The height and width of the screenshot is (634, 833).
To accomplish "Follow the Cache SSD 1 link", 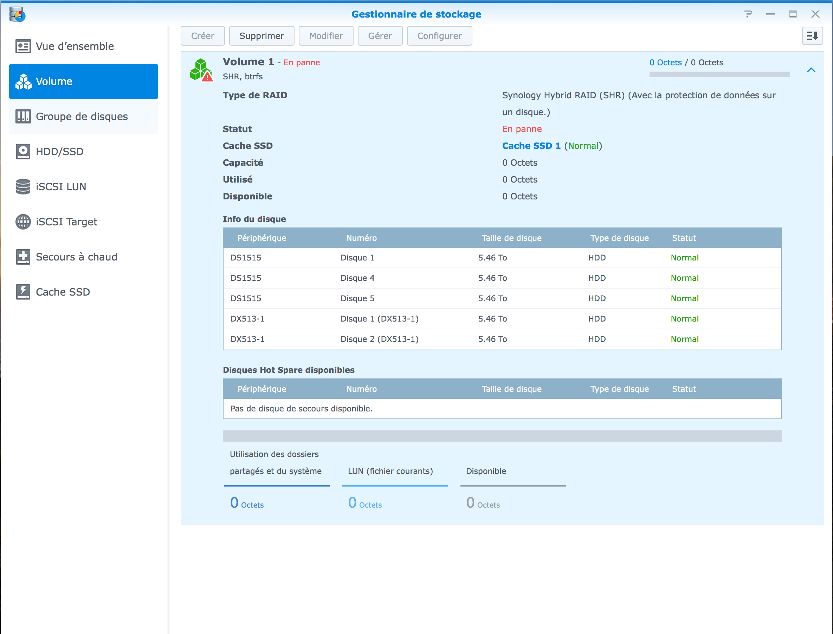I will coord(531,146).
